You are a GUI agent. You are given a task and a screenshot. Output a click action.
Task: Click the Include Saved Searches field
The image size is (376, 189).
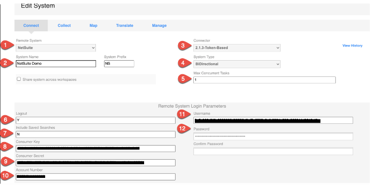click(96, 134)
